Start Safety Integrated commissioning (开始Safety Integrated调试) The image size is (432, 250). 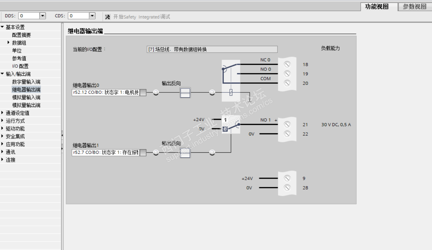pos(138,17)
